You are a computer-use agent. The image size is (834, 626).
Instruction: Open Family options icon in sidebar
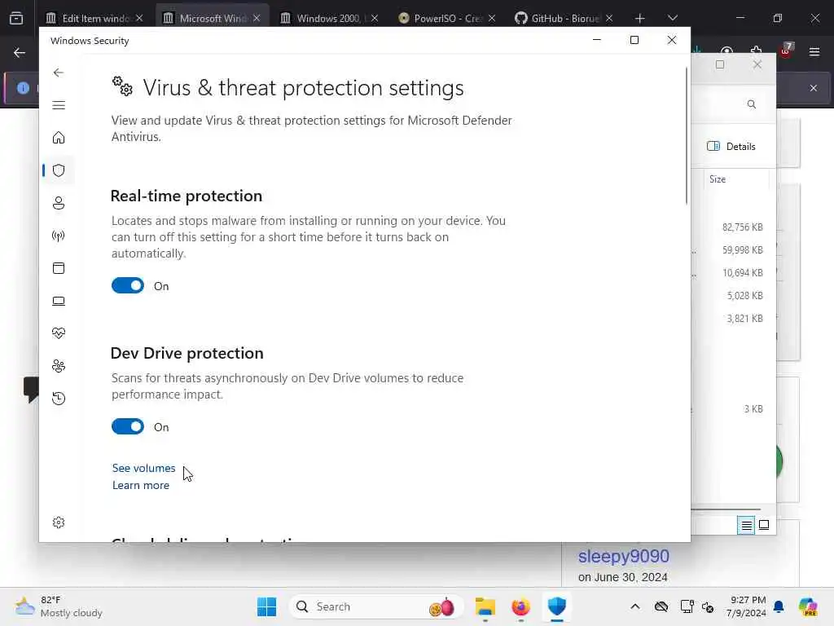point(59,366)
